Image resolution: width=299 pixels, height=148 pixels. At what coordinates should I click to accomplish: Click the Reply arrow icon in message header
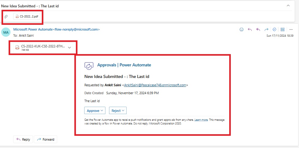click(250, 30)
